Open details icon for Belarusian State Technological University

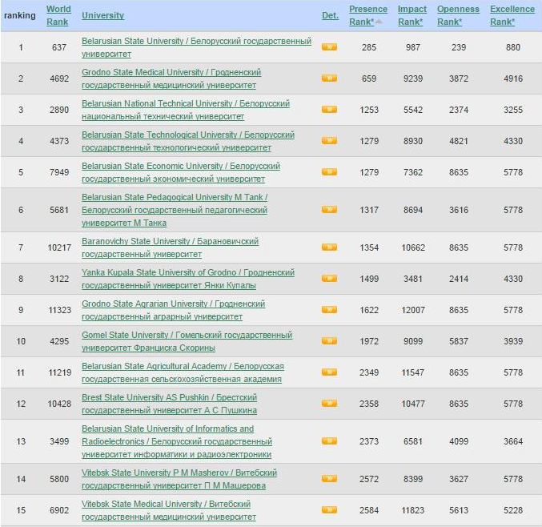click(329, 141)
